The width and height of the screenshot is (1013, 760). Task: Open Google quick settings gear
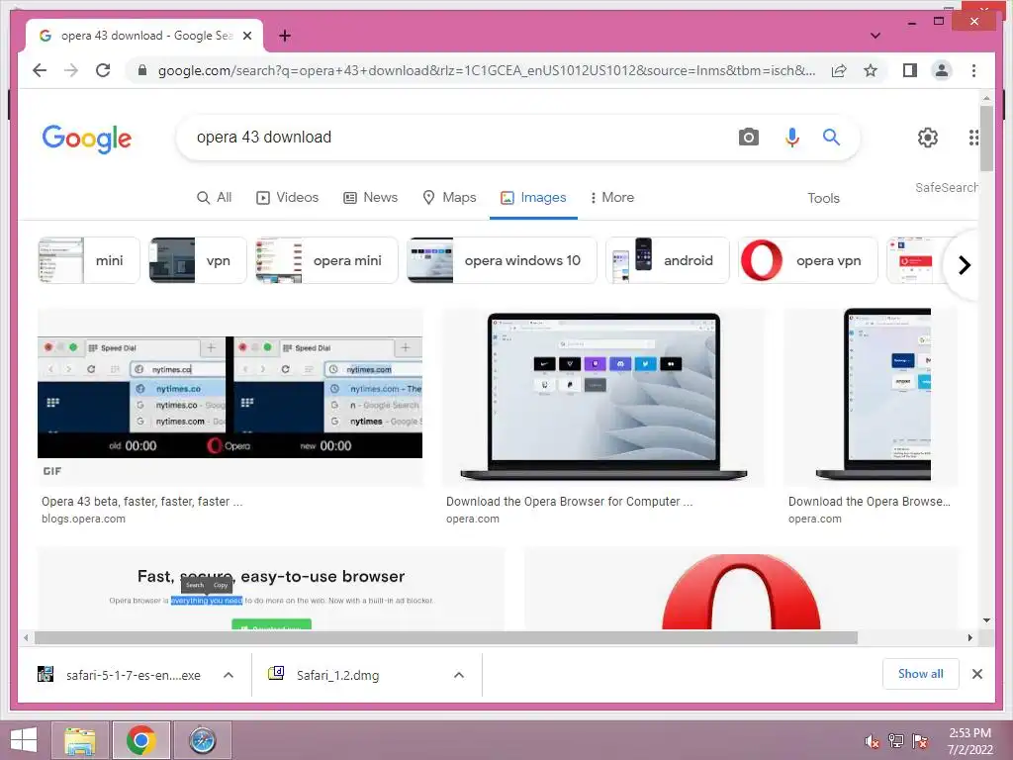[x=928, y=137]
